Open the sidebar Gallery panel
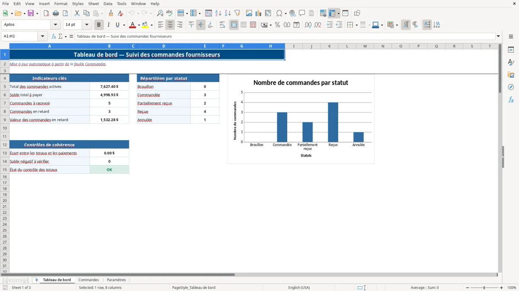The width and height of the screenshot is (519, 291). 511,75
